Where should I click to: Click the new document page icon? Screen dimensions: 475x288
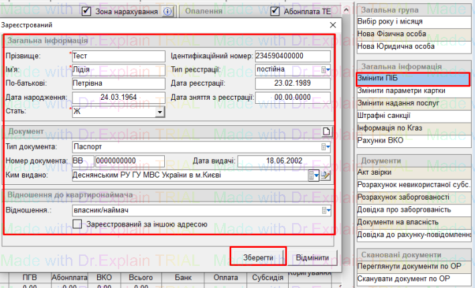click(x=327, y=131)
